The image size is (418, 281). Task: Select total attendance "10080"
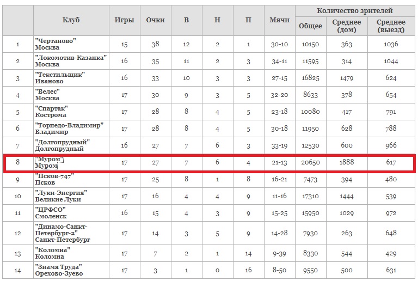pos(311,112)
